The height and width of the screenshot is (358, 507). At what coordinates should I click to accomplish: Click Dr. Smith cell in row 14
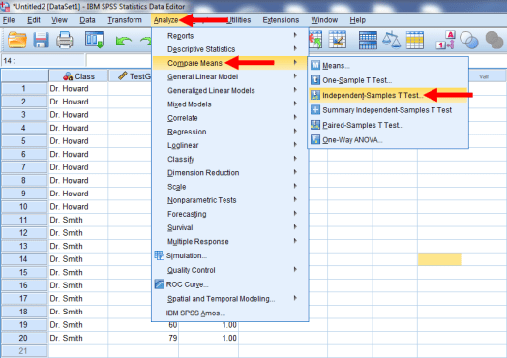[x=78, y=259]
